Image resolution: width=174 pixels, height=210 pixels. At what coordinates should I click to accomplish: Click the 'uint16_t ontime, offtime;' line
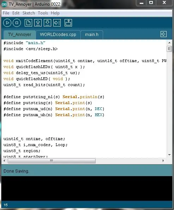point(34,139)
